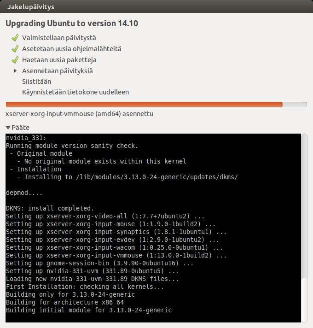Viewport: 313px width, 328px height.
Task: Click line 'First Installation: checking all kernels...'
Action: [85, 287]
